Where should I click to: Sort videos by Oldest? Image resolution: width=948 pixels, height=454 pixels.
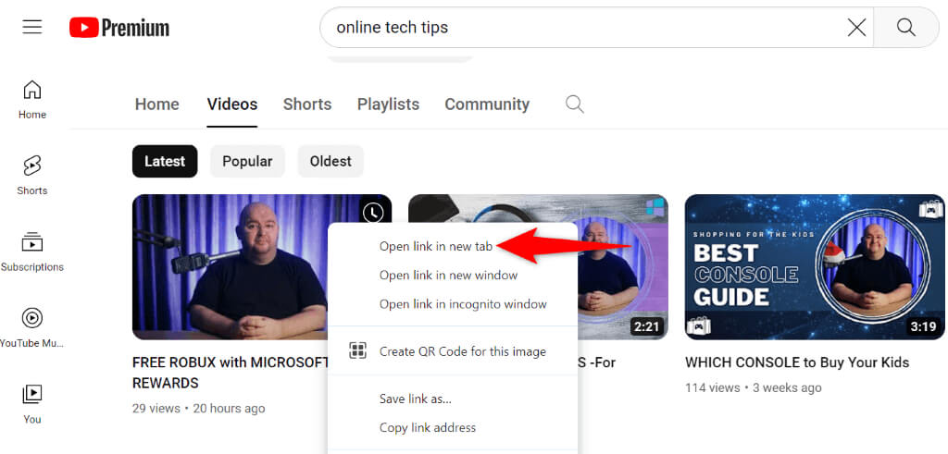click(x=331, y=161)
